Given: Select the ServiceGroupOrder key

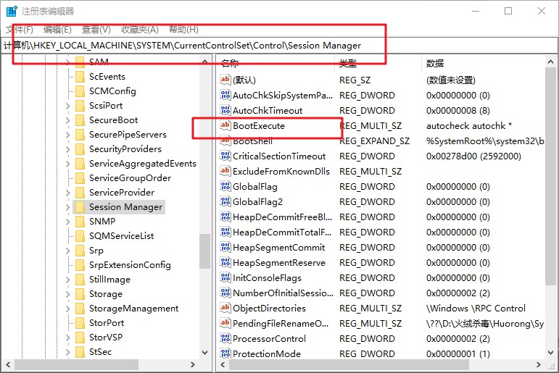Looking at the screenshot, I should (x=130, y=178).
